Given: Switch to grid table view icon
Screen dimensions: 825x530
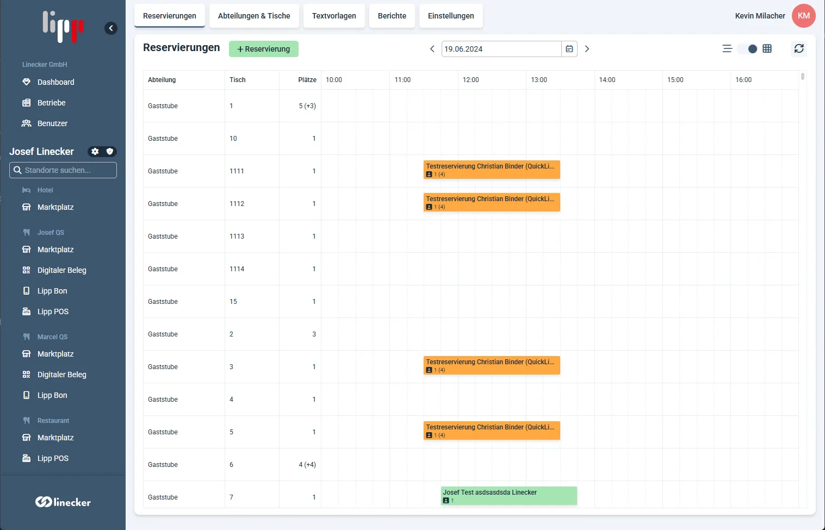Looking at the screenshot, I should pos(767,49).
